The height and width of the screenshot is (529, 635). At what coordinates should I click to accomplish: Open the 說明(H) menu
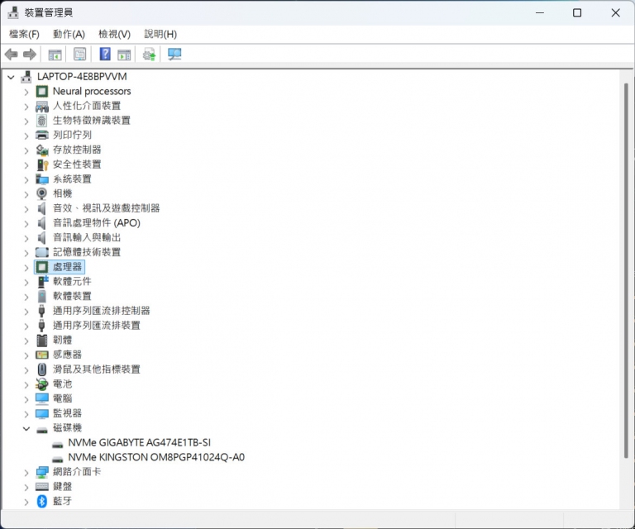coord(160,35)
